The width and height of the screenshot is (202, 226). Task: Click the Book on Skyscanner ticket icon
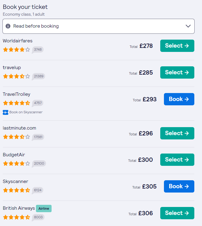[5, 112]
